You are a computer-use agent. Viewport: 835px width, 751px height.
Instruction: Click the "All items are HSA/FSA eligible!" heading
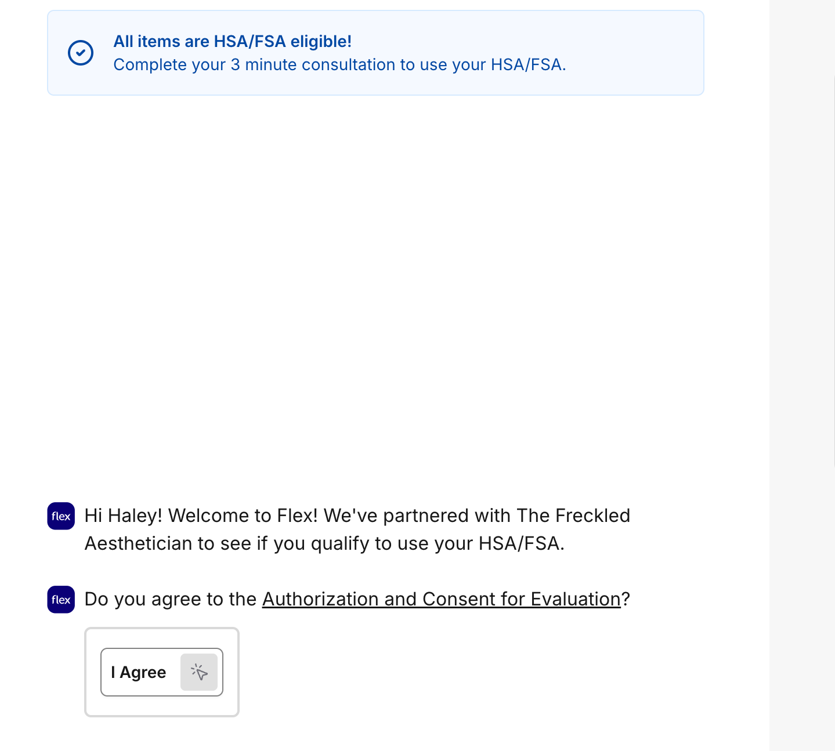(232, 42)
